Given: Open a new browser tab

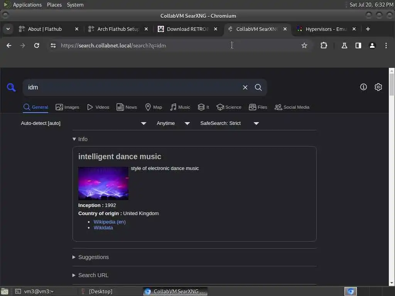Looking at the screenshot, I should click(368, 29).
